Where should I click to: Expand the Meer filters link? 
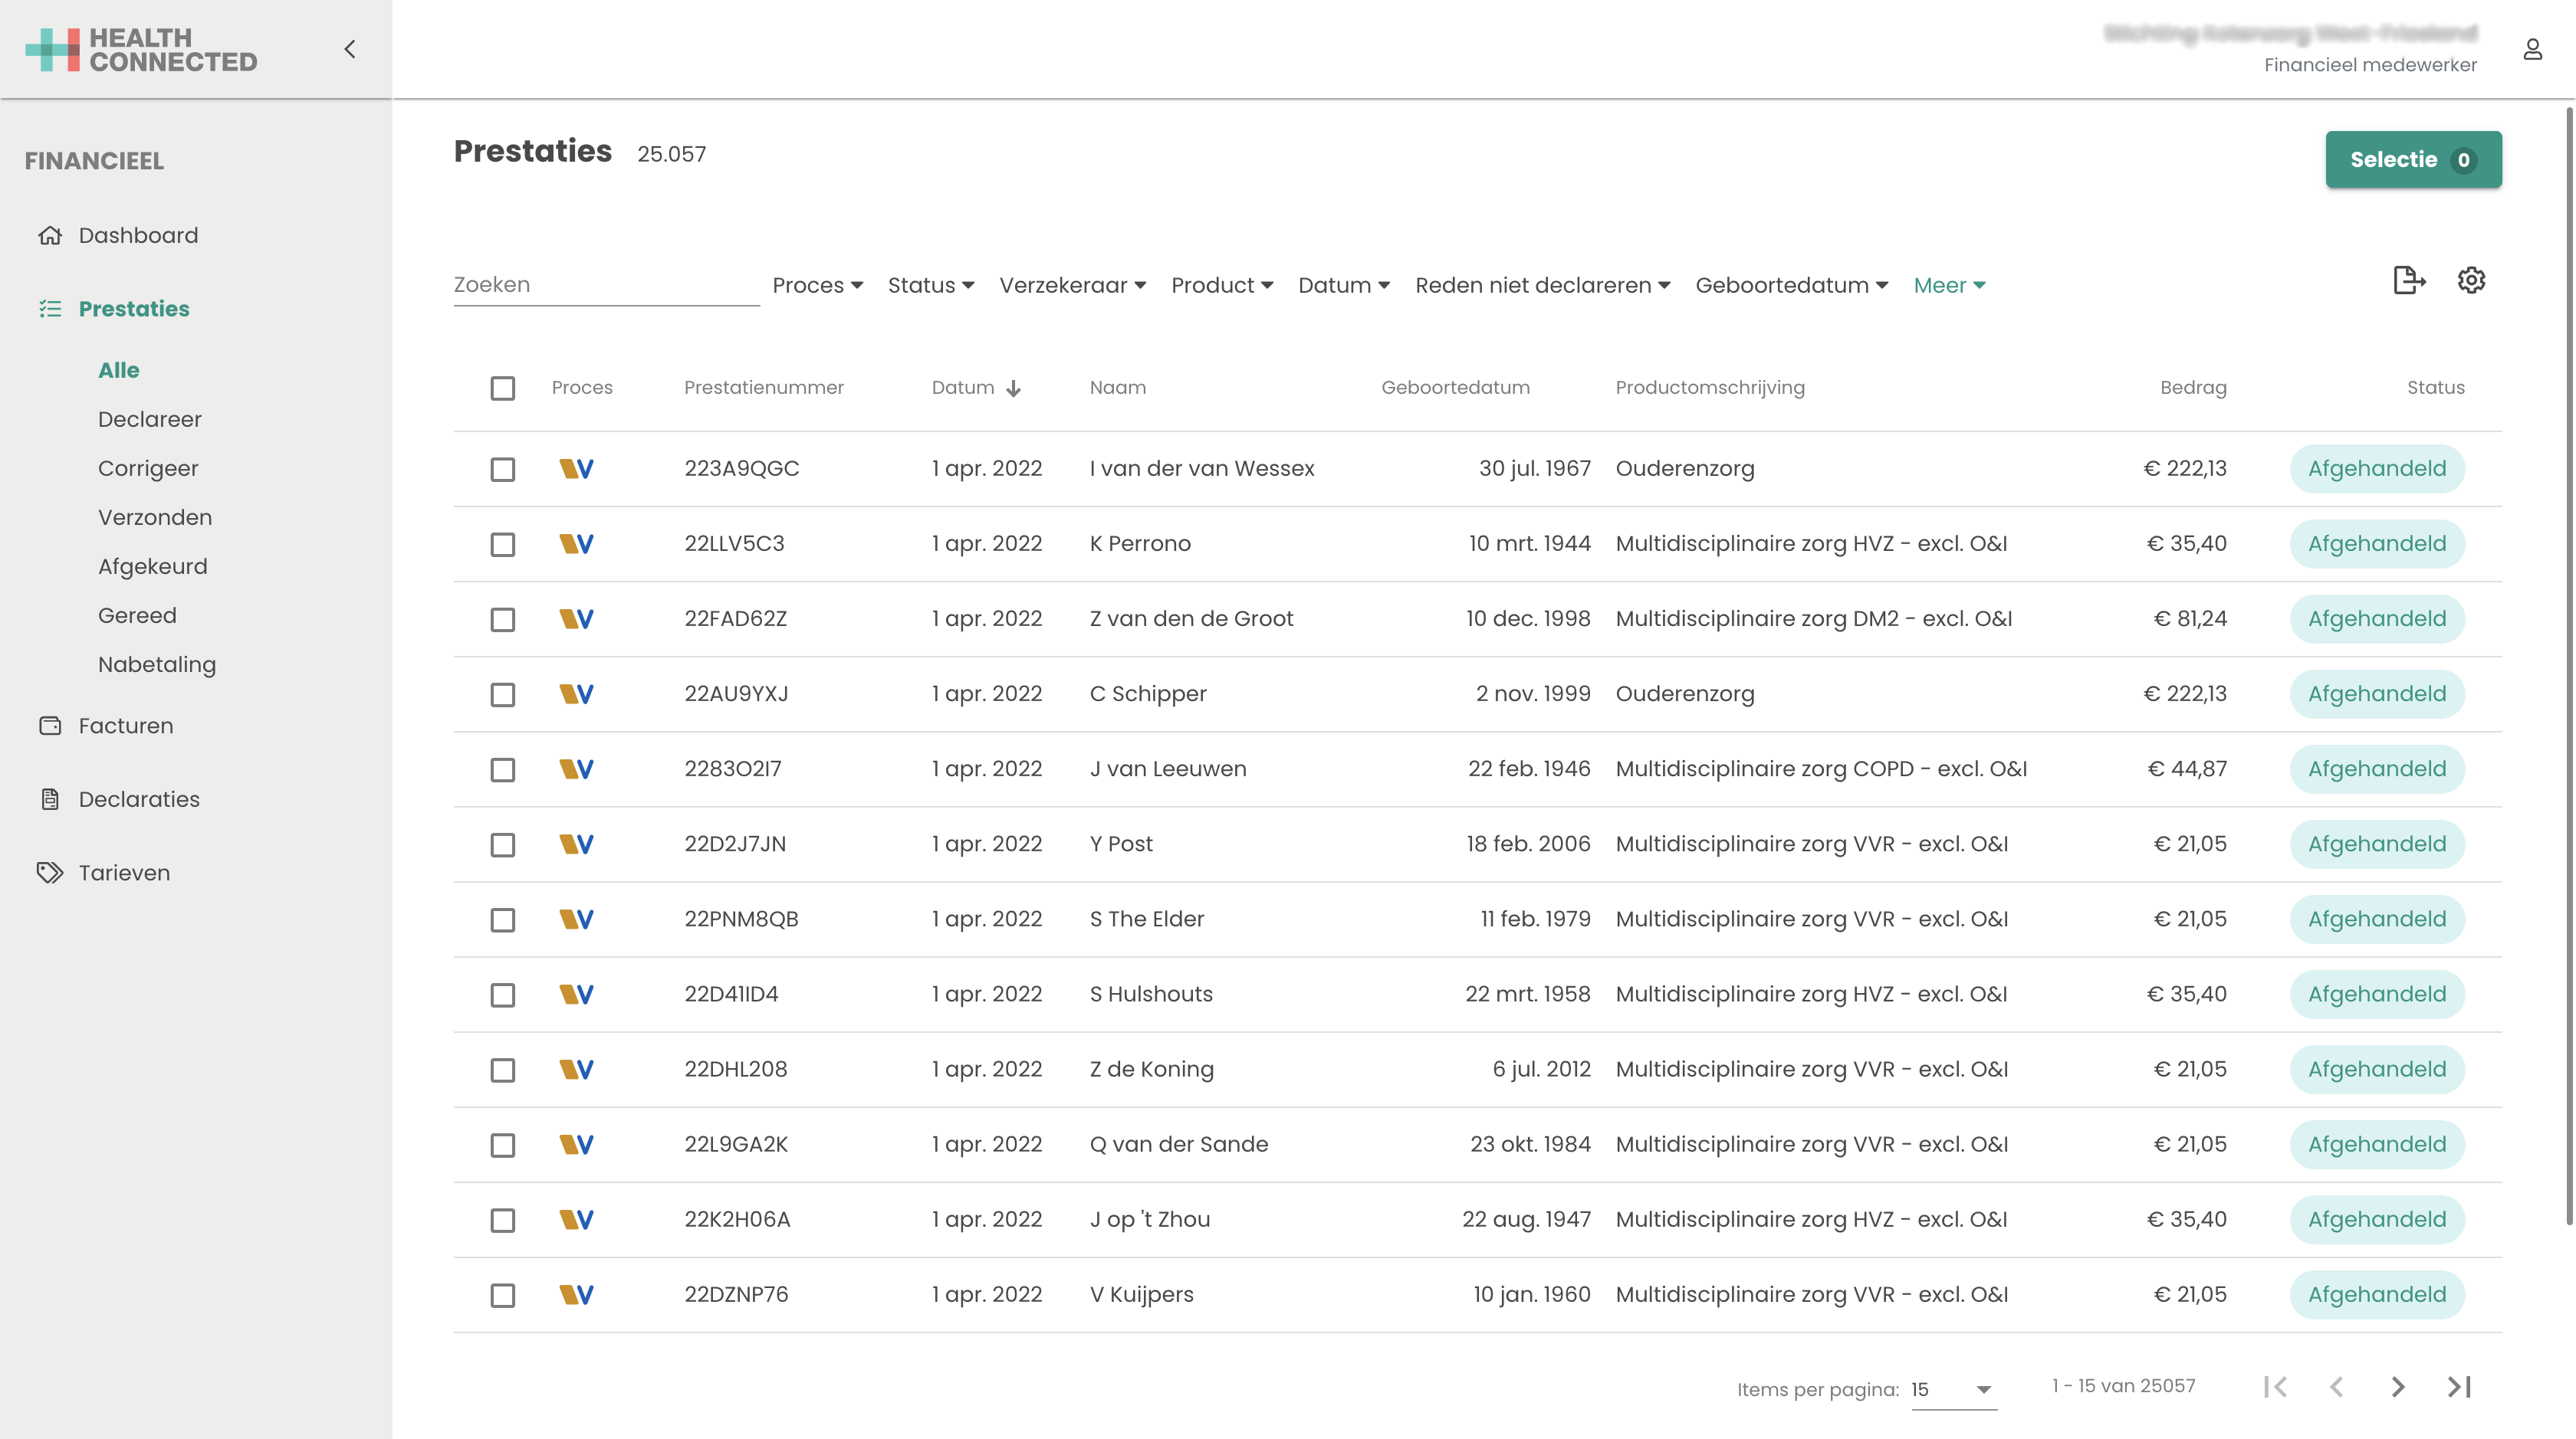pos(1949,286)
